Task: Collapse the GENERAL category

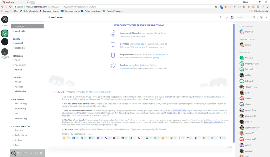Action: click(16, 39)
